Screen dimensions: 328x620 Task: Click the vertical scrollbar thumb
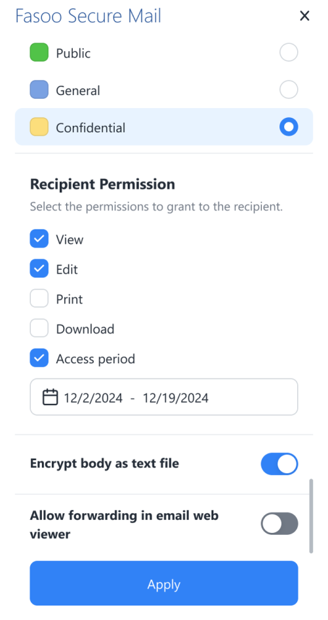[311, 516]
